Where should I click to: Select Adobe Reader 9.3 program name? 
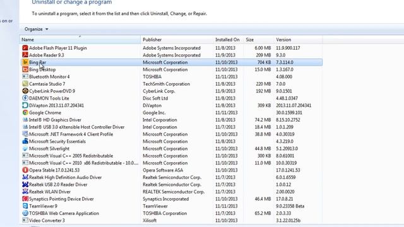46,55
